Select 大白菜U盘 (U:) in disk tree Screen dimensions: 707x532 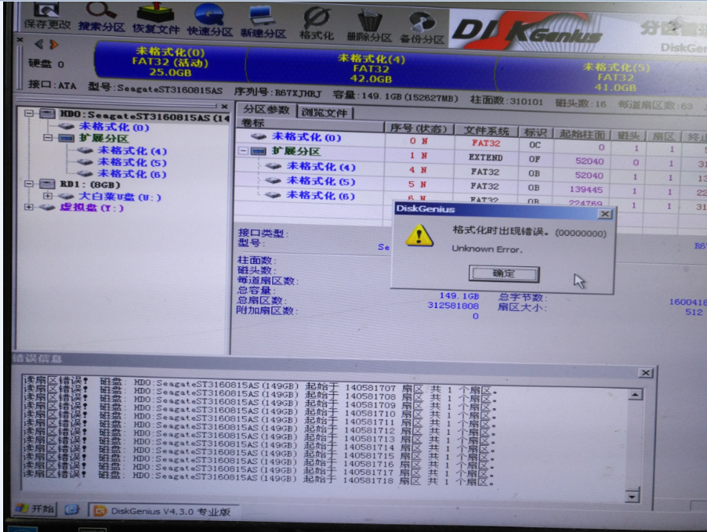tap(119, 197)
